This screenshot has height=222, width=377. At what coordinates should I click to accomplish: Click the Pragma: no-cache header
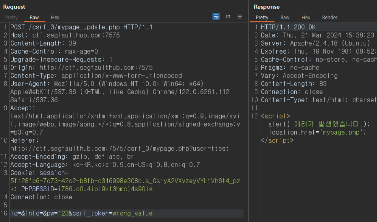click(290, 68)
